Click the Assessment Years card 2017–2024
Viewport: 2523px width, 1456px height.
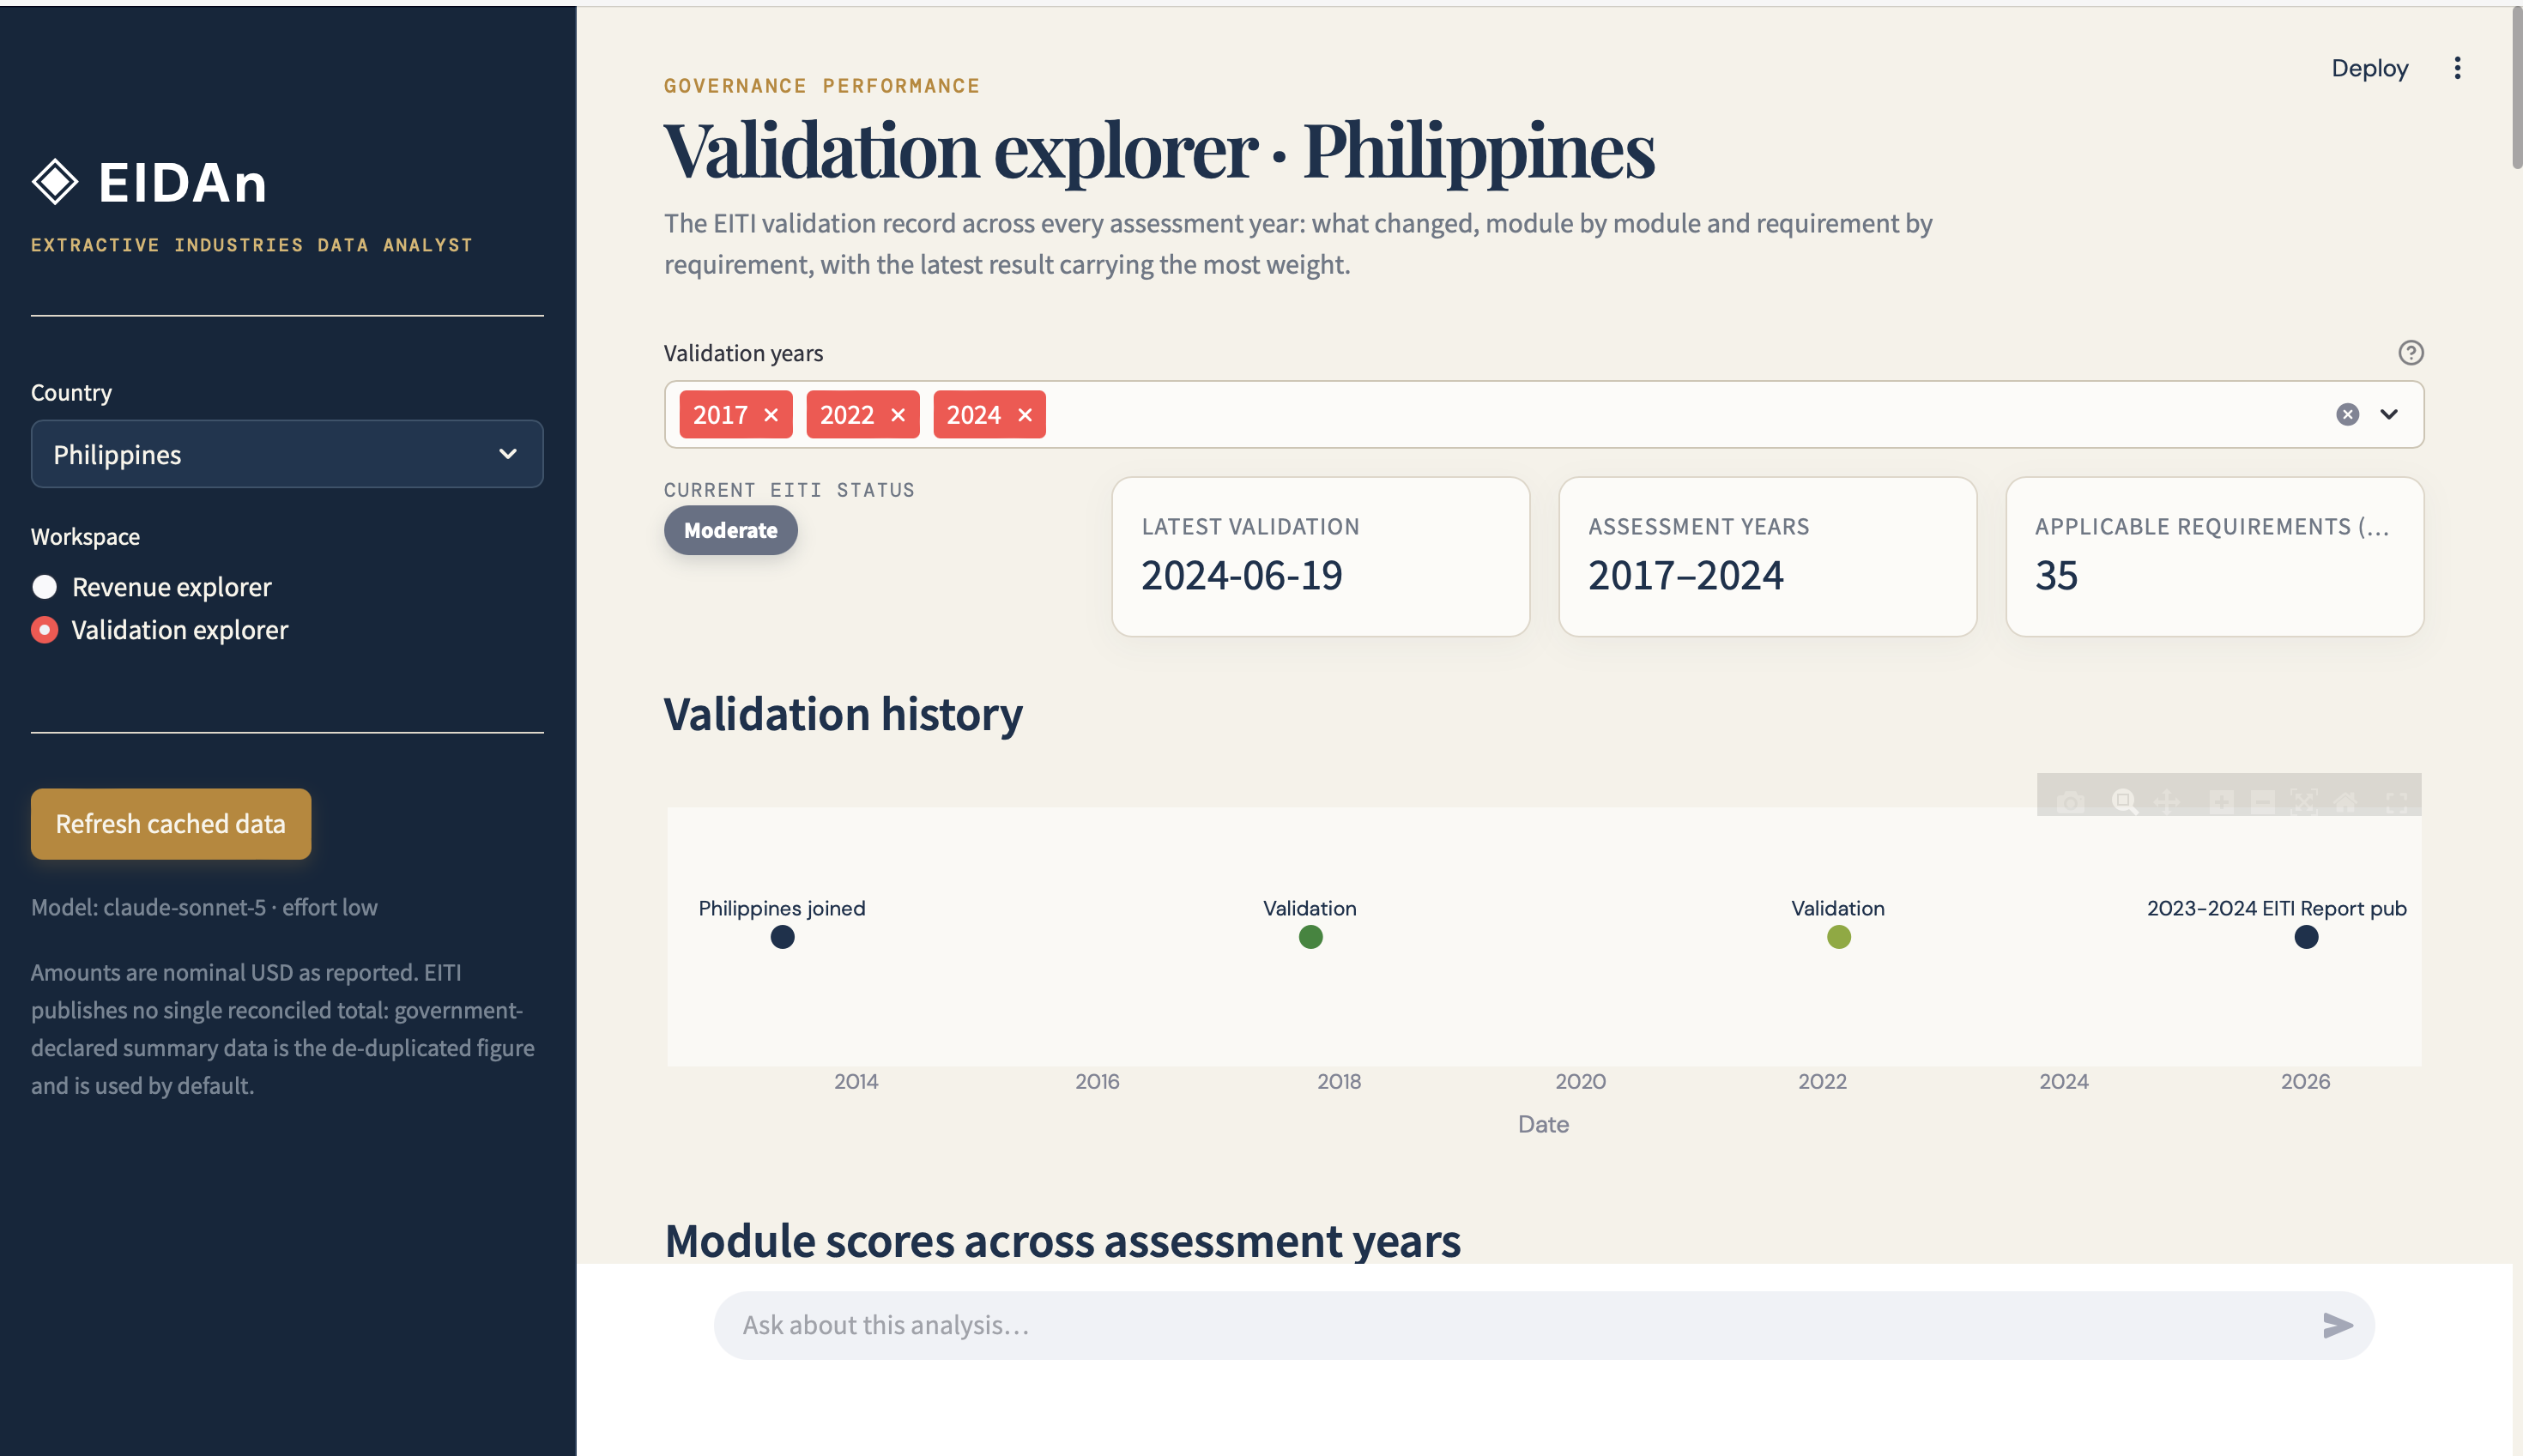(x=1767, y=557)
